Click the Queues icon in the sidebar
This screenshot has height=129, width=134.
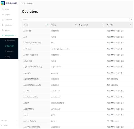(3, 30)
